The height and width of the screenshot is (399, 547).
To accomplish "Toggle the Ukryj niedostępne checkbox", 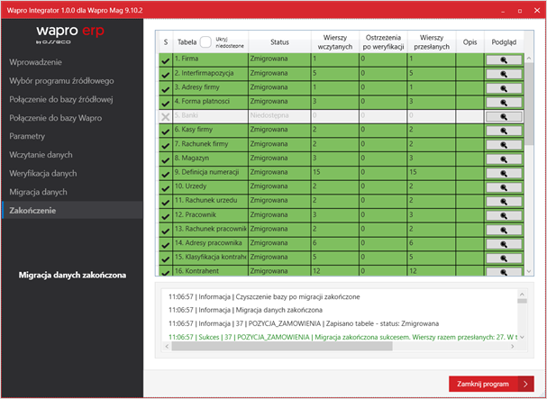I will 205,41.
